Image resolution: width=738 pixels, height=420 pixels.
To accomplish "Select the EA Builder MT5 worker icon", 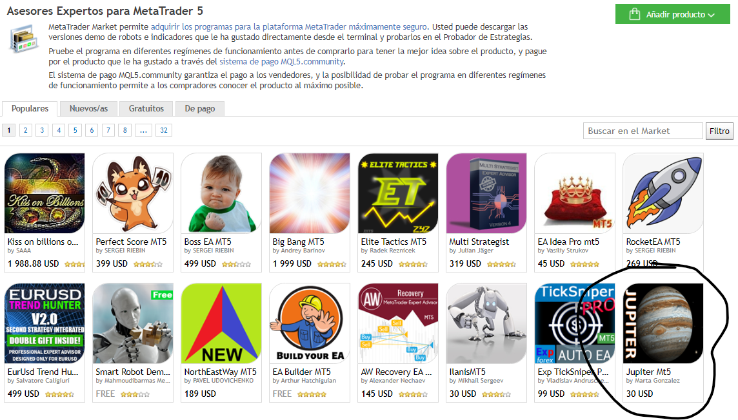I will click(310, 323).
